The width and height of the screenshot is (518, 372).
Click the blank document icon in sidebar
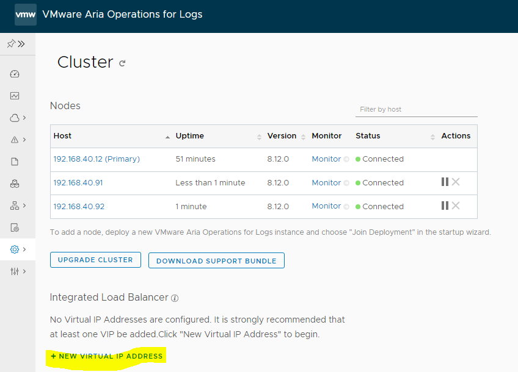point(15,162)
